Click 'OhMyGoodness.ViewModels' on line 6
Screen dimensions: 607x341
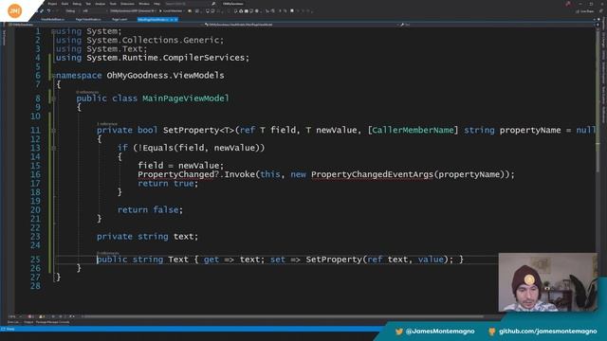(x=165, y=76)
